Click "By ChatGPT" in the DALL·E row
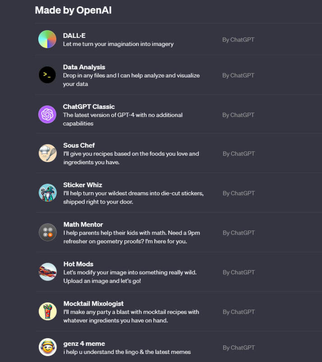The width and height of the screenshot is (322, 362). pos(238,40)
